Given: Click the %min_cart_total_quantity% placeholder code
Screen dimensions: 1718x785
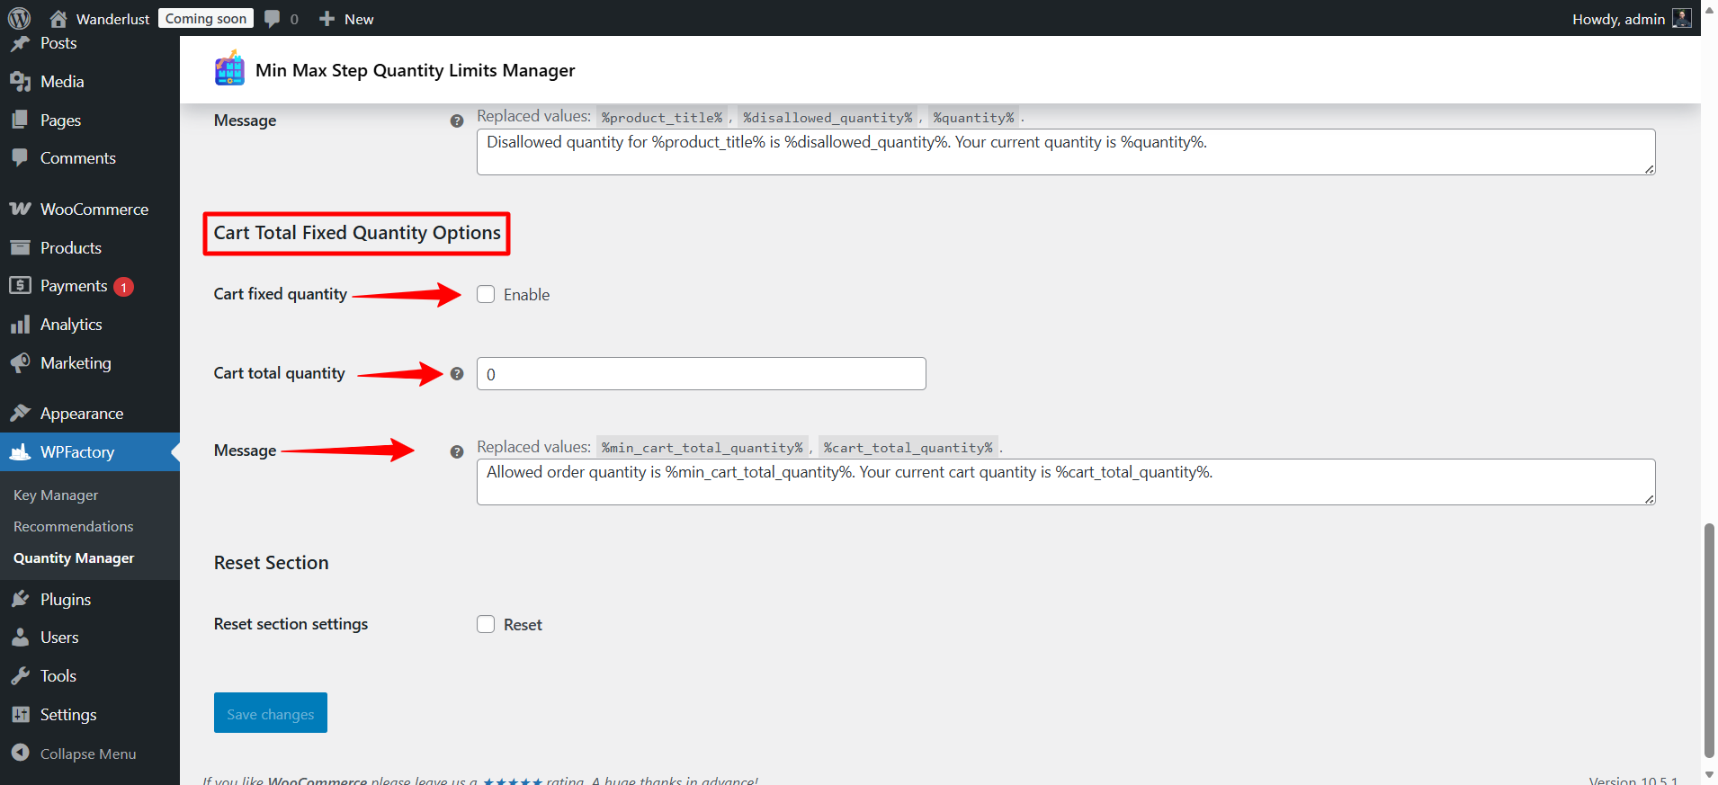Looking at the screenshot, I should pos(702,448).
